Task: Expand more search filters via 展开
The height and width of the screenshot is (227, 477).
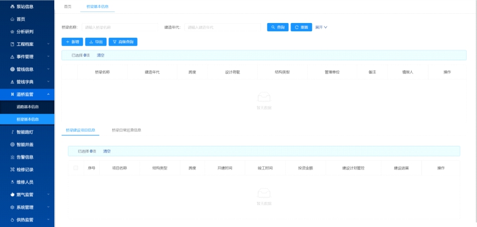Action: pos(321,27)
